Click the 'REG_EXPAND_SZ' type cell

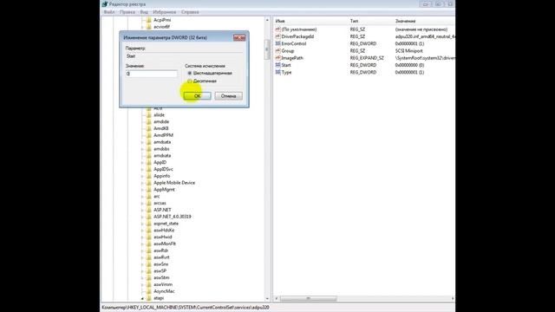[367, 58]
